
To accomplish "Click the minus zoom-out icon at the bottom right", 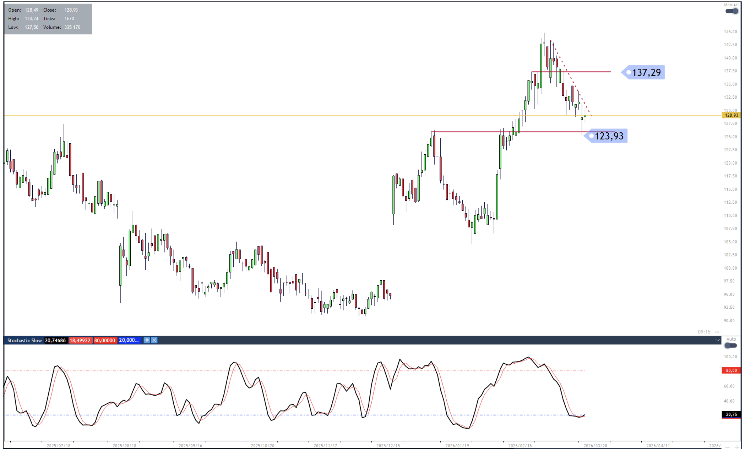I will [x=727, y=447].
